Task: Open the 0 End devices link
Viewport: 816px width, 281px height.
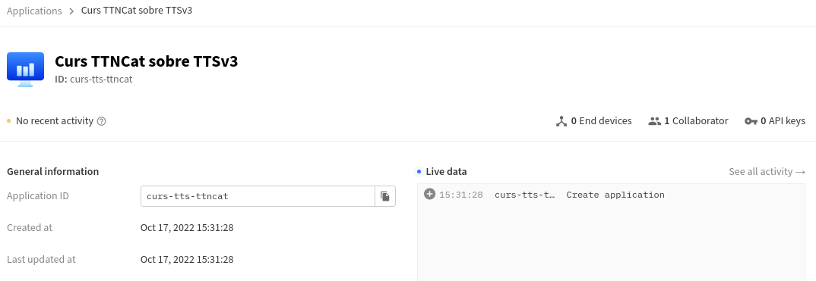Action: click(x=594, y=121)
